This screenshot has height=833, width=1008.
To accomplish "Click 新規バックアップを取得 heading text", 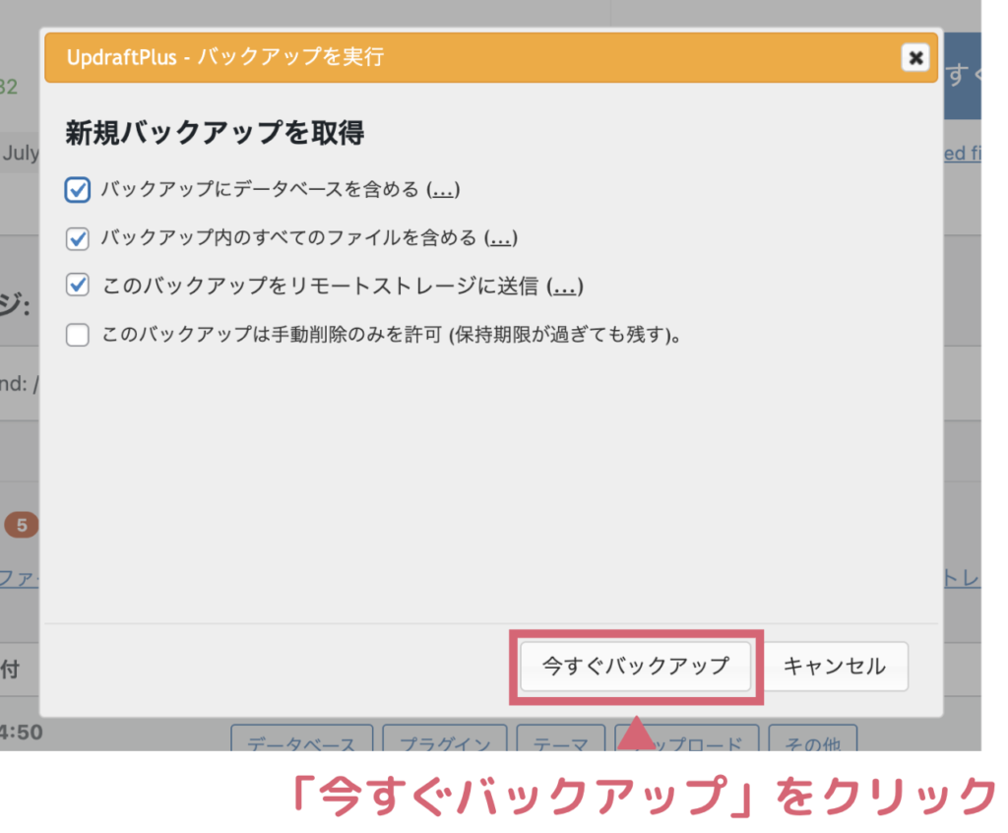I will (215, 133).
